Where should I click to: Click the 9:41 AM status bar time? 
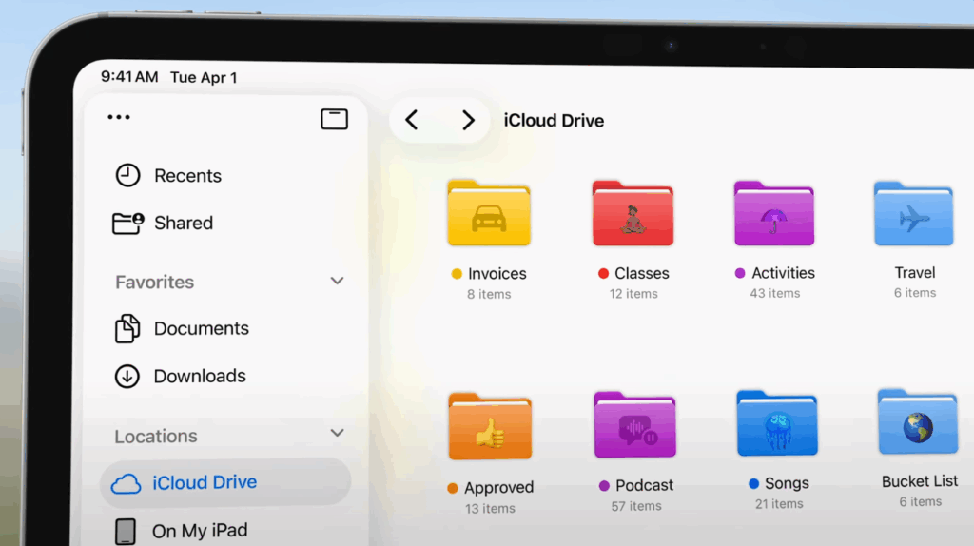pyautogui.click(x=129, y=76)
